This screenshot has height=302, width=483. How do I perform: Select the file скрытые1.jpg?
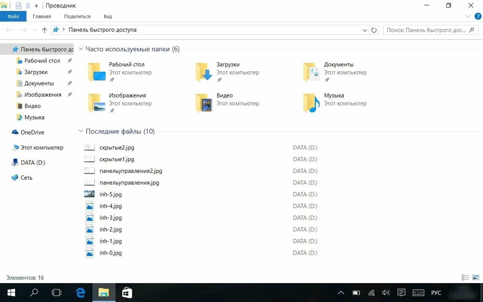(117, 159)
